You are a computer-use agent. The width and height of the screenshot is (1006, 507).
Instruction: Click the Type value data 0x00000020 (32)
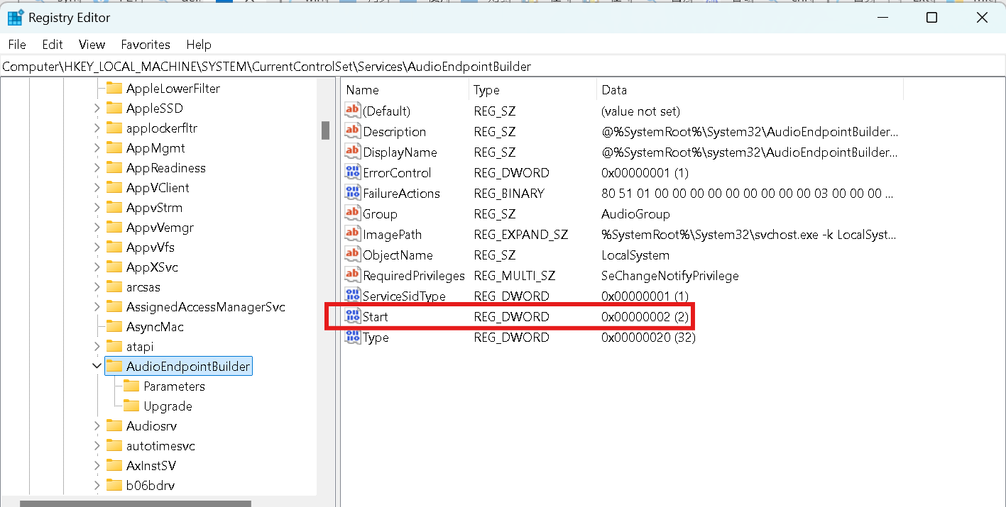click(x=648, y=337)
